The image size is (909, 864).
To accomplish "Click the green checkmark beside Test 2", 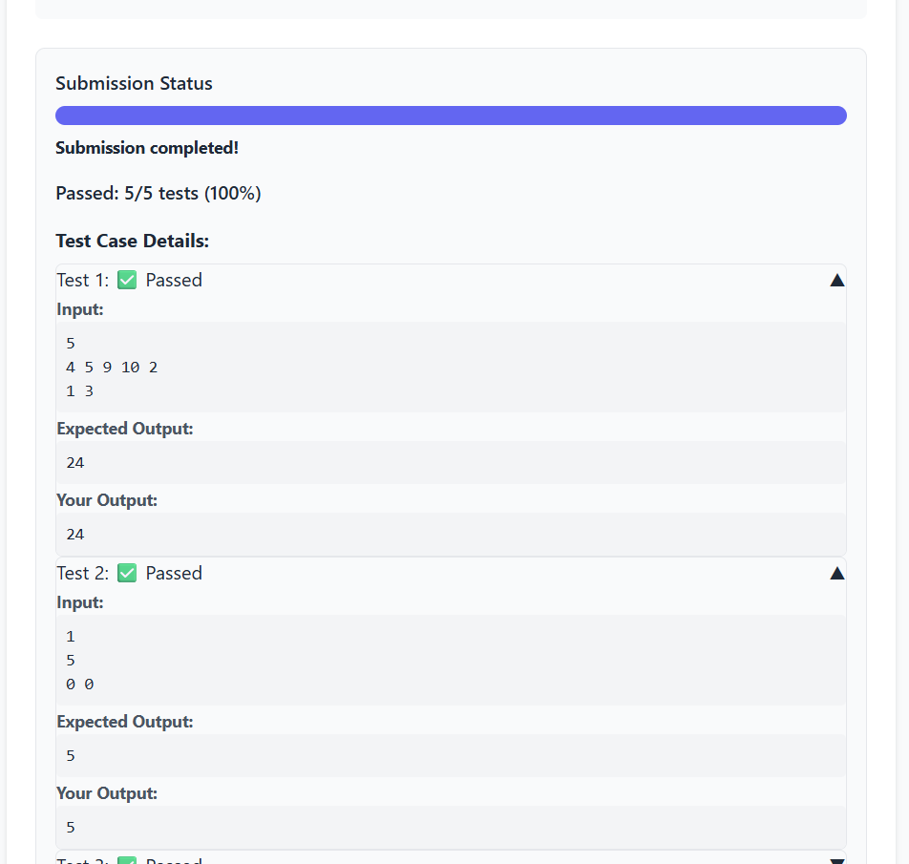I will pos(127,572).
